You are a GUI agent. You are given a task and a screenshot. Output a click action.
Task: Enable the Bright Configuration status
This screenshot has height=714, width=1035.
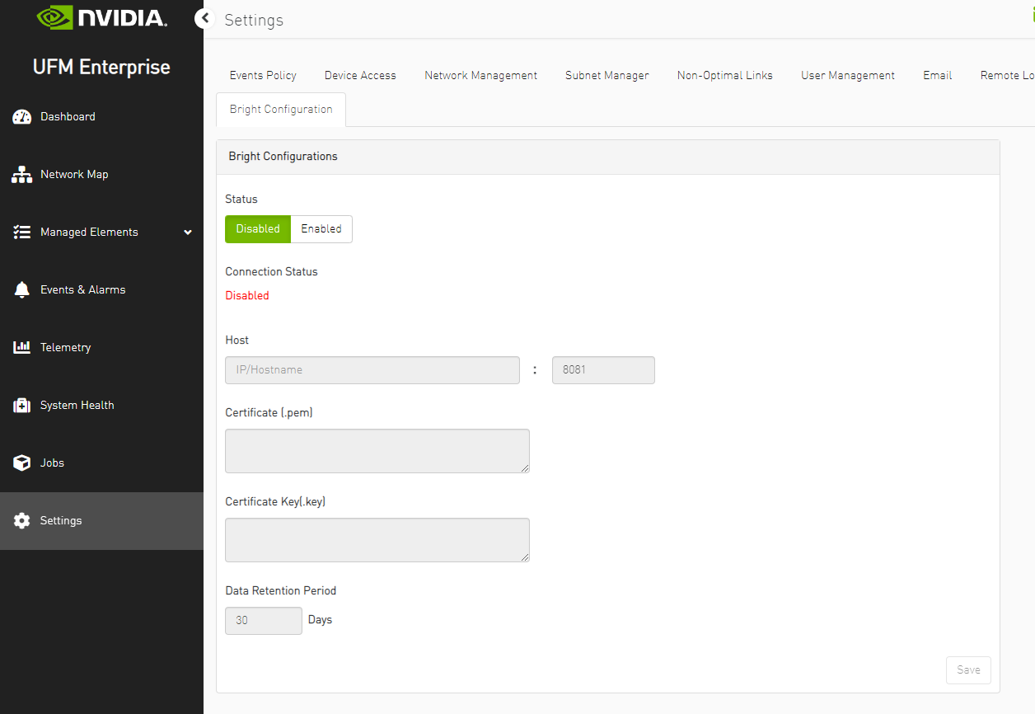(321, 228)
